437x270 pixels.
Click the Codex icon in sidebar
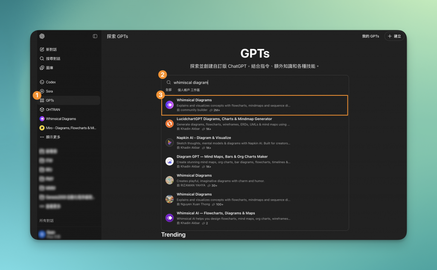tap(42, 82)
